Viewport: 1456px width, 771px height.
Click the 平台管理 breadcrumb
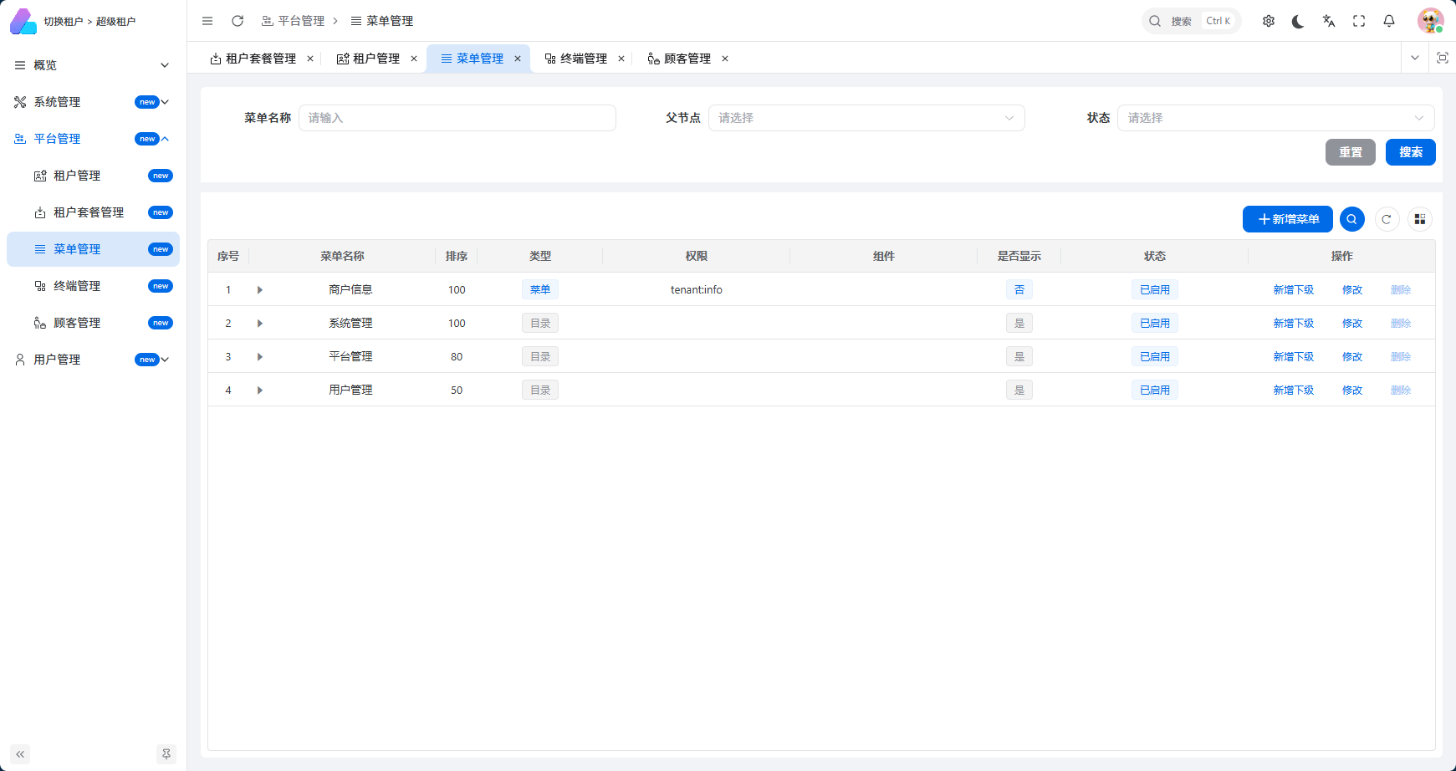pos(293,21)
